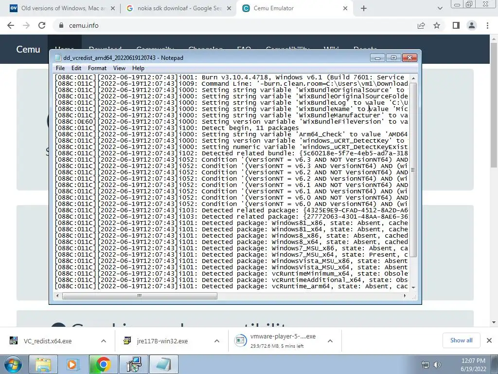Open Notepad Edit menu
The image size is (498, 374).
[x=76, y=68]
